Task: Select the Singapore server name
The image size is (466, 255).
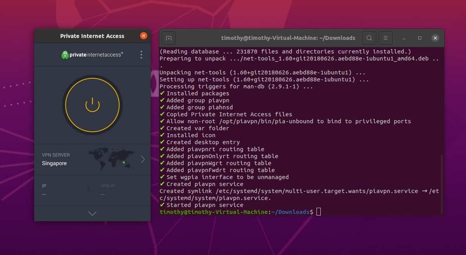Action: pyautogui.click(x=54, y=163)
